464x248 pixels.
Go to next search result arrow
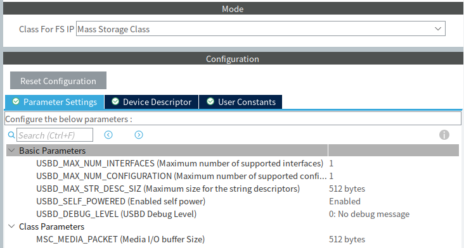tap(139, 135)
